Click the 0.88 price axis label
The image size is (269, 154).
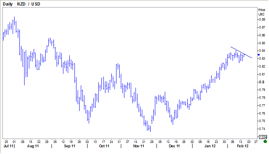(x=262, y=19)
